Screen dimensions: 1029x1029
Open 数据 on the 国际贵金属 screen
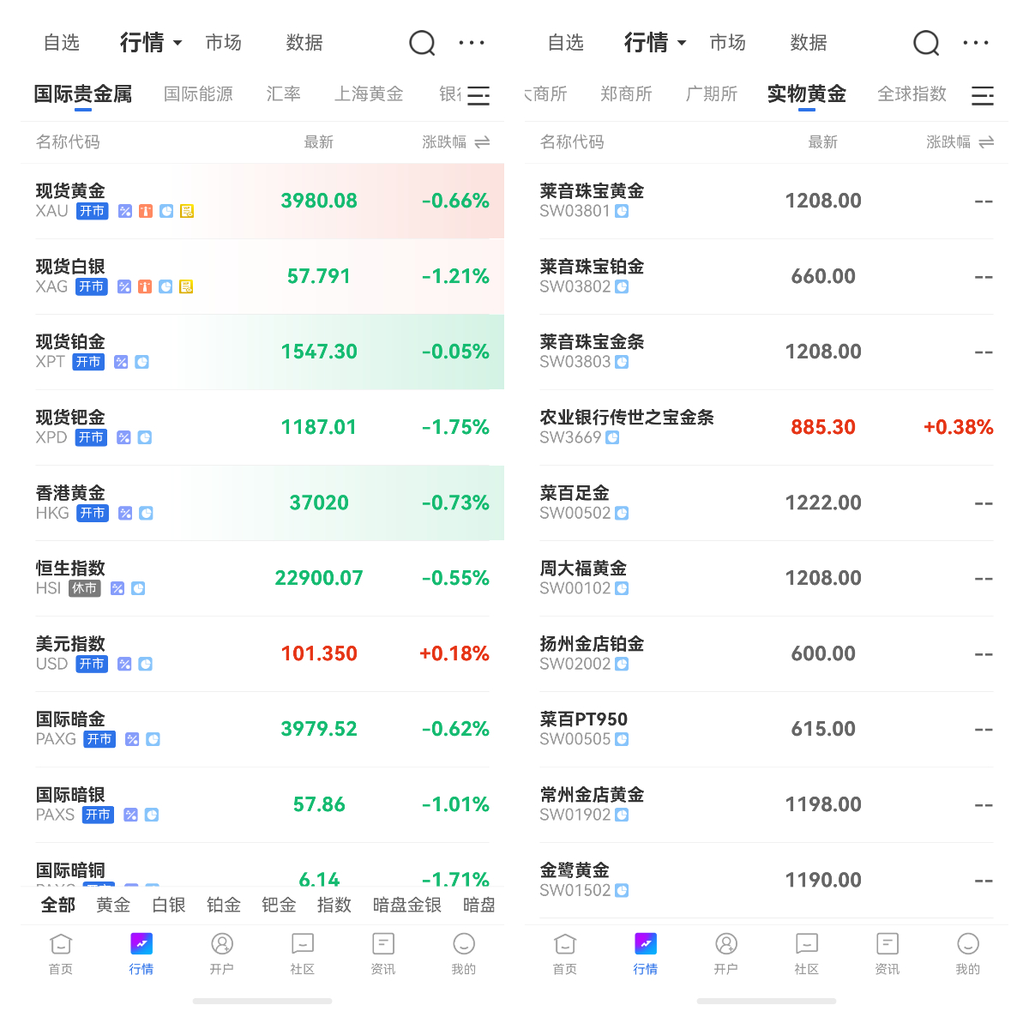[x=304, y=42]
